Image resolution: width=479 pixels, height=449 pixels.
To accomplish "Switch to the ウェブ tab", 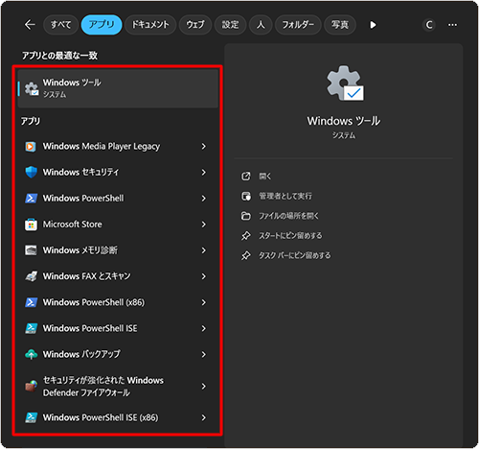I will point(195,25).
